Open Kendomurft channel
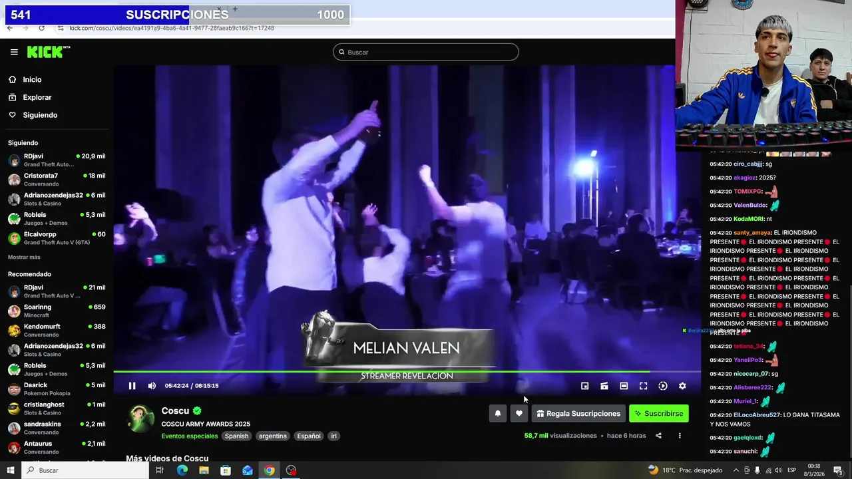The image size is (852, 479). (x=57, y=330)
